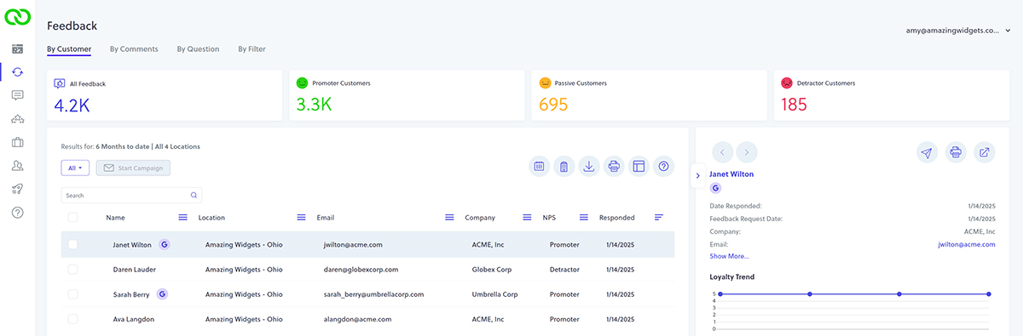This screenshot has width=1023, height=336.
Task: Click the green logo in the sidebar
Action: (x=17, y=17)
